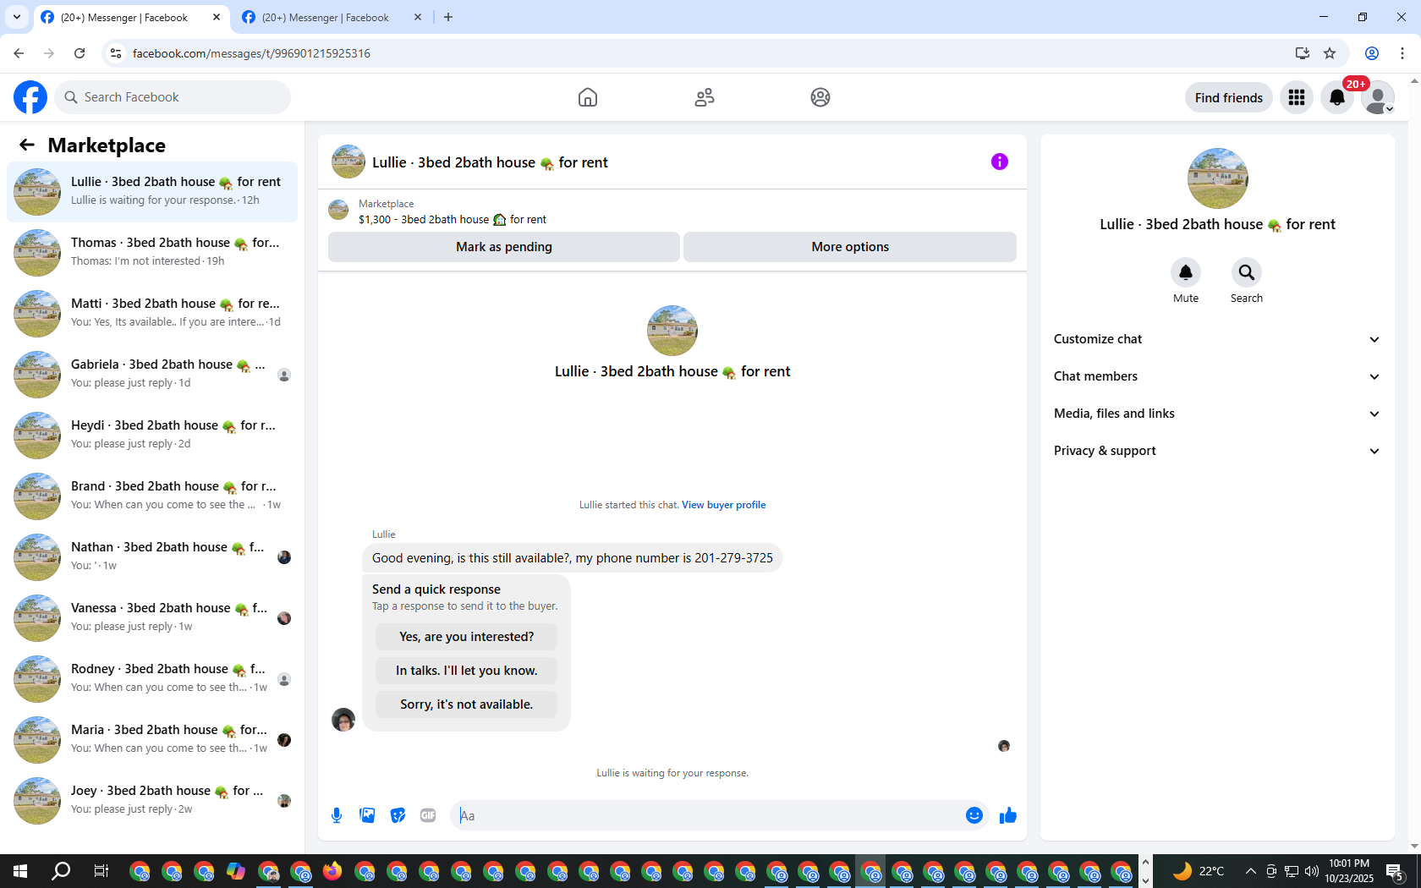This screenshot has width=1421, height=888.
Task: Open the account profile avatar menu
Action: click(1378, 97)
